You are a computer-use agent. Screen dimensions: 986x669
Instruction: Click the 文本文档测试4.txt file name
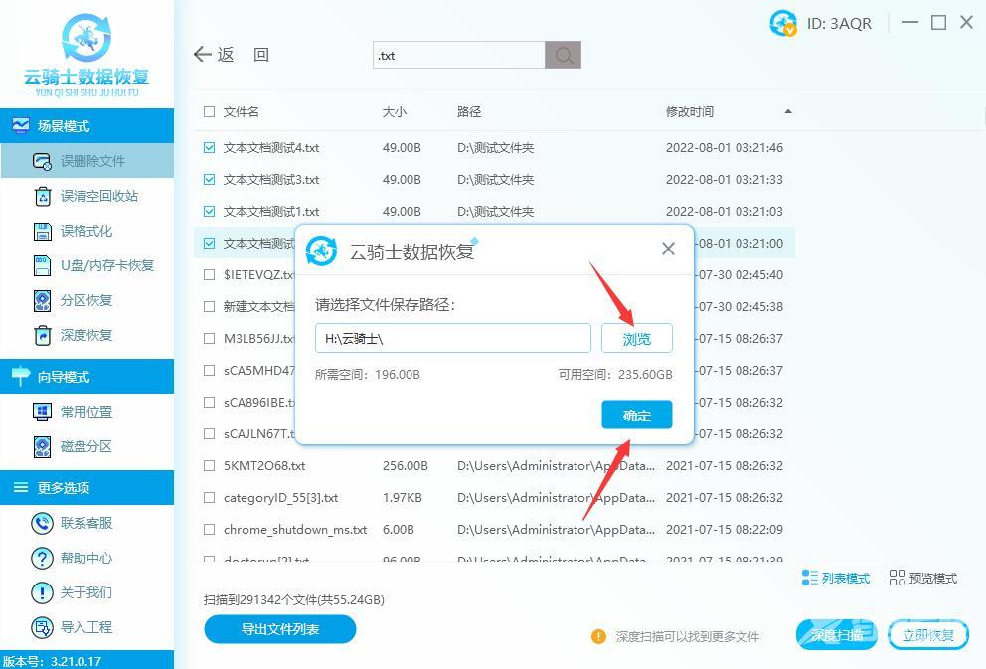[x=271, y=148]
